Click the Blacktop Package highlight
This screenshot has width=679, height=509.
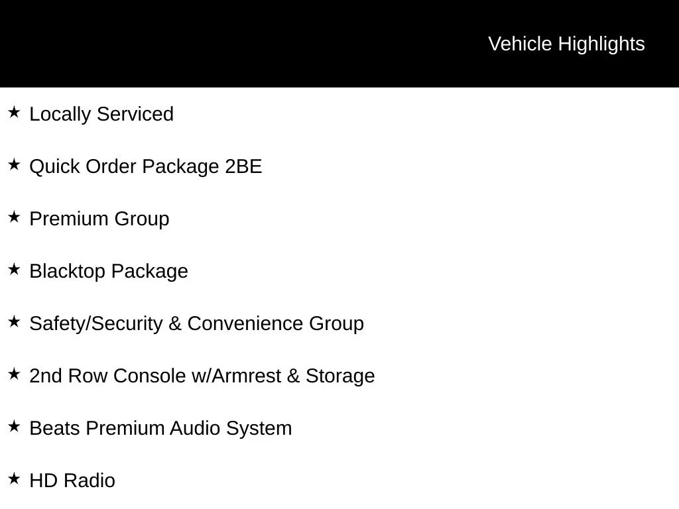coord(109,272)
